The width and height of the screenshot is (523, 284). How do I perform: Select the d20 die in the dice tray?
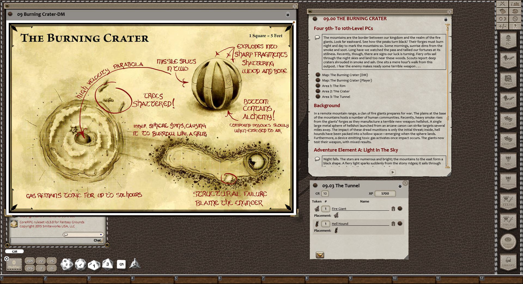pyautogui.click(x=66, y=264)
